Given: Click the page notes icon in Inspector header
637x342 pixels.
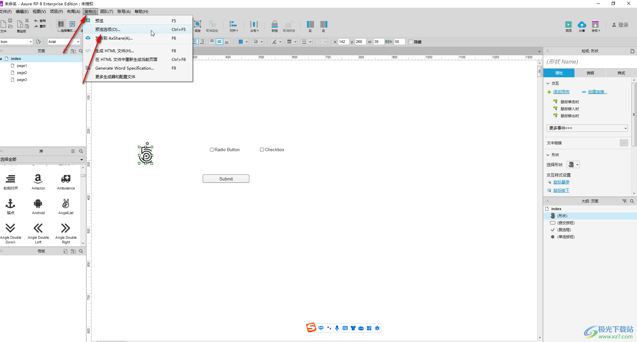Looking at the screenshot, I should point(632,51).
